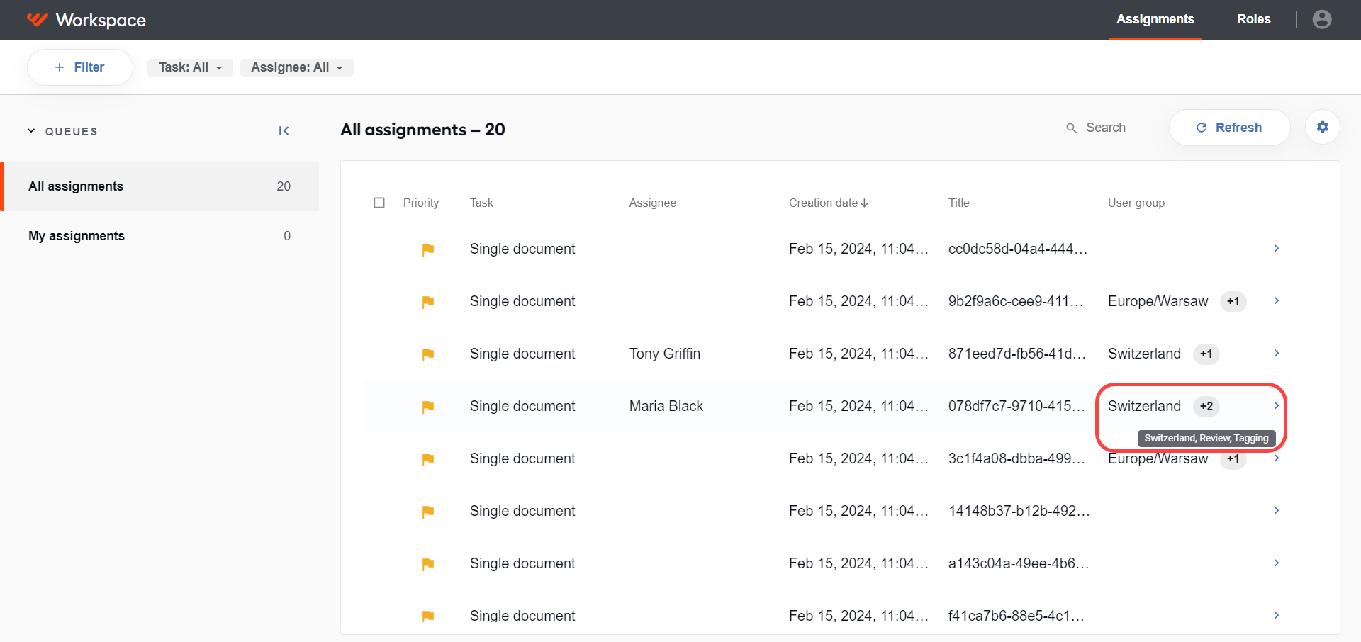This screenshot has height=642, width=1361.
Task: Open 14148b37 row details arrow
Action: click(x=1277, y=510)
